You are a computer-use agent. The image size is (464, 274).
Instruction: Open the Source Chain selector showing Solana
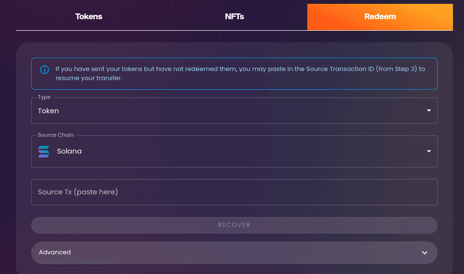click(234, 151)
